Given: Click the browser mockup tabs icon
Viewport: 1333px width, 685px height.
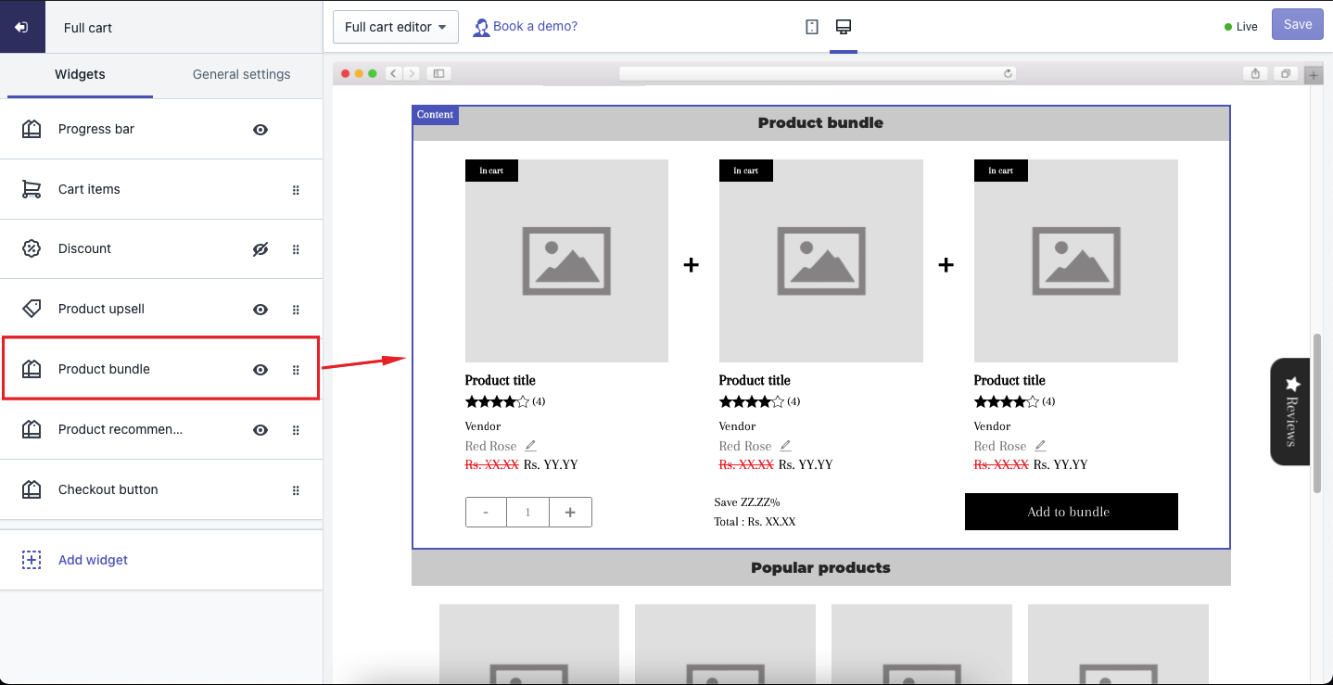Looking at the screenshot, I should pyautogui.click(x=1286, y=73).
